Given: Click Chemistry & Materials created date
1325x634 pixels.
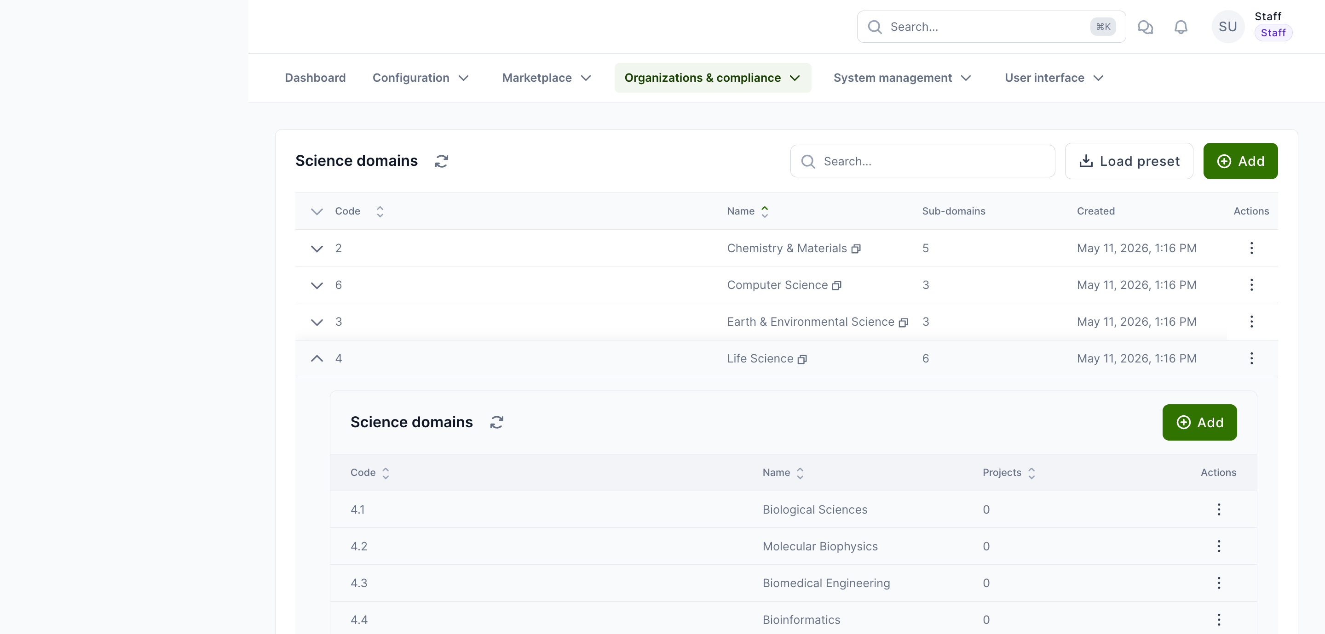Looking at the screenshot, I should 1137,248.
